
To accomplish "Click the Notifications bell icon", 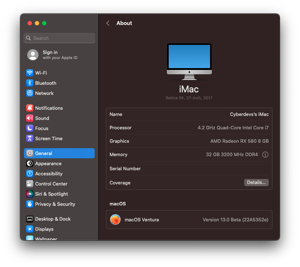I will pos(30,108).
